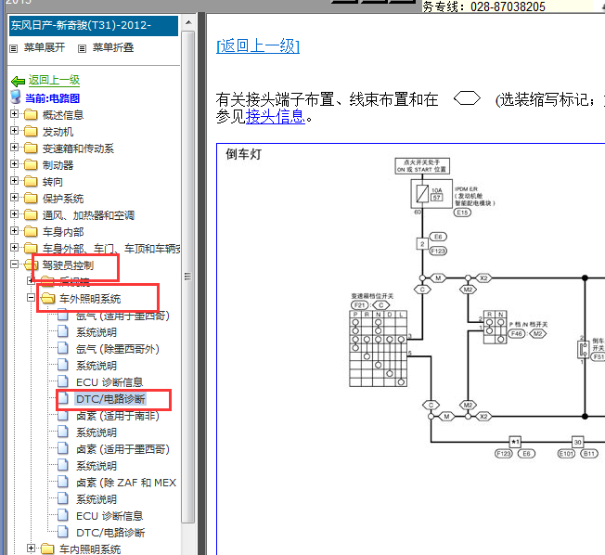The height and width of the screenshot is (555, 605).
Task: Click the computer icon beside 当前:电路图
Action: (x=16, y=97)
